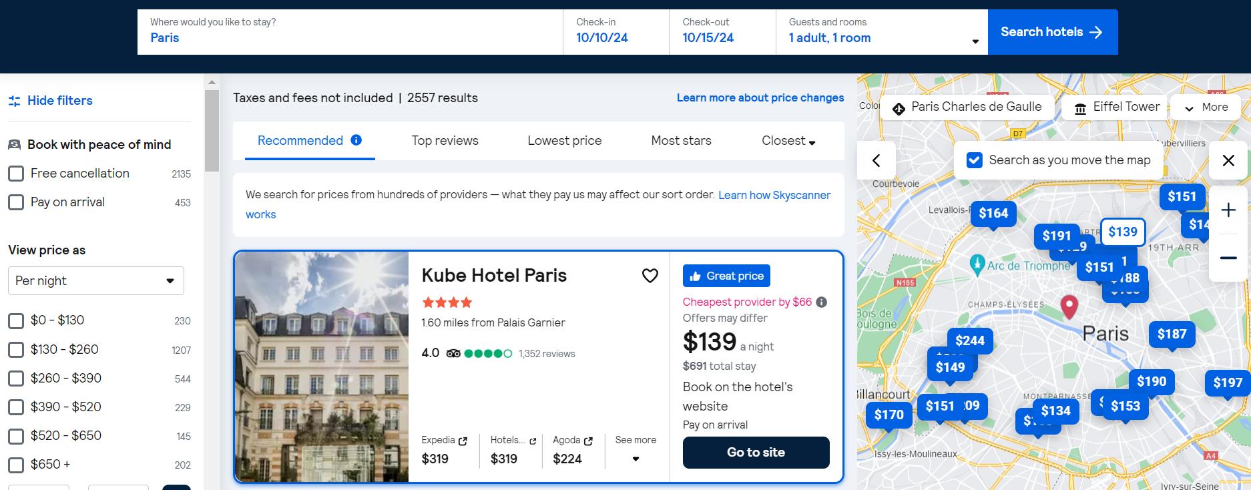The width and height of the screenshot is (1251, 490).
Task: Check the $130 - $260 price range
Action: click(16, 350)
